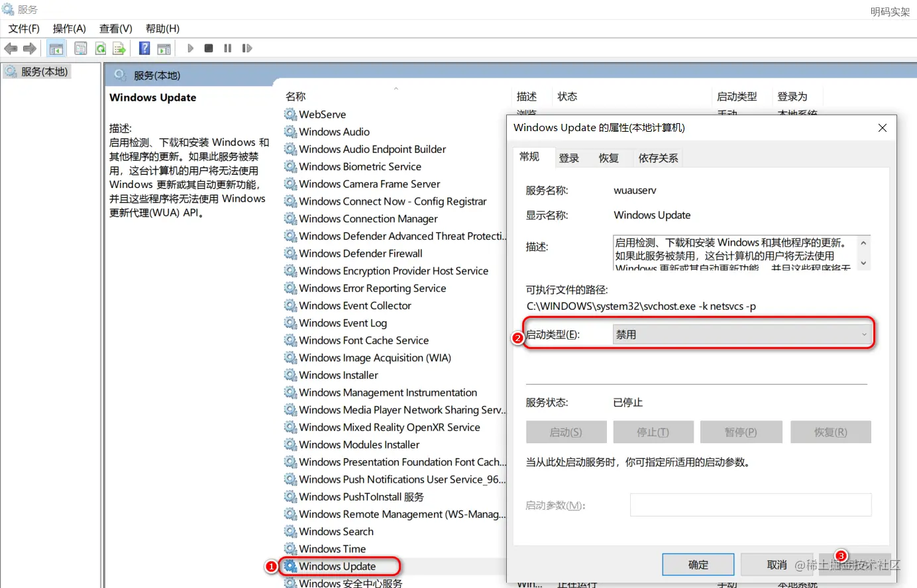Click the 启动(S) button
This screenshot has height=588, width=917.
pos(566,432)
